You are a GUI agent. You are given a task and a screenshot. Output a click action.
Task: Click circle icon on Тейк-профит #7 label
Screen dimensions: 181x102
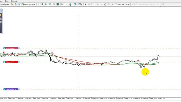click(x=5, y=89)
